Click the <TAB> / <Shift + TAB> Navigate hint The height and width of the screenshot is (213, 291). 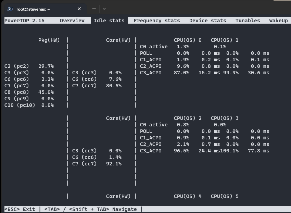[x=91, y=209]
